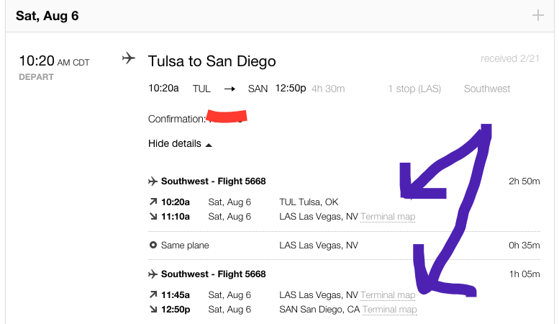Click the departure arrow icon beside 10:20a
Image resolution: width=559 pixels, height=324 pixels.
pyautogui.click(x=153, y=202)
